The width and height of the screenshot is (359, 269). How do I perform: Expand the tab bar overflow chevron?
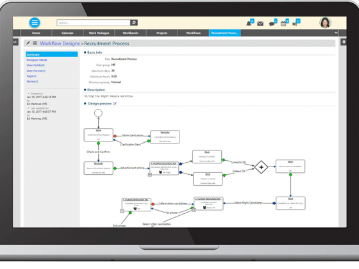[x=336, y=33]
